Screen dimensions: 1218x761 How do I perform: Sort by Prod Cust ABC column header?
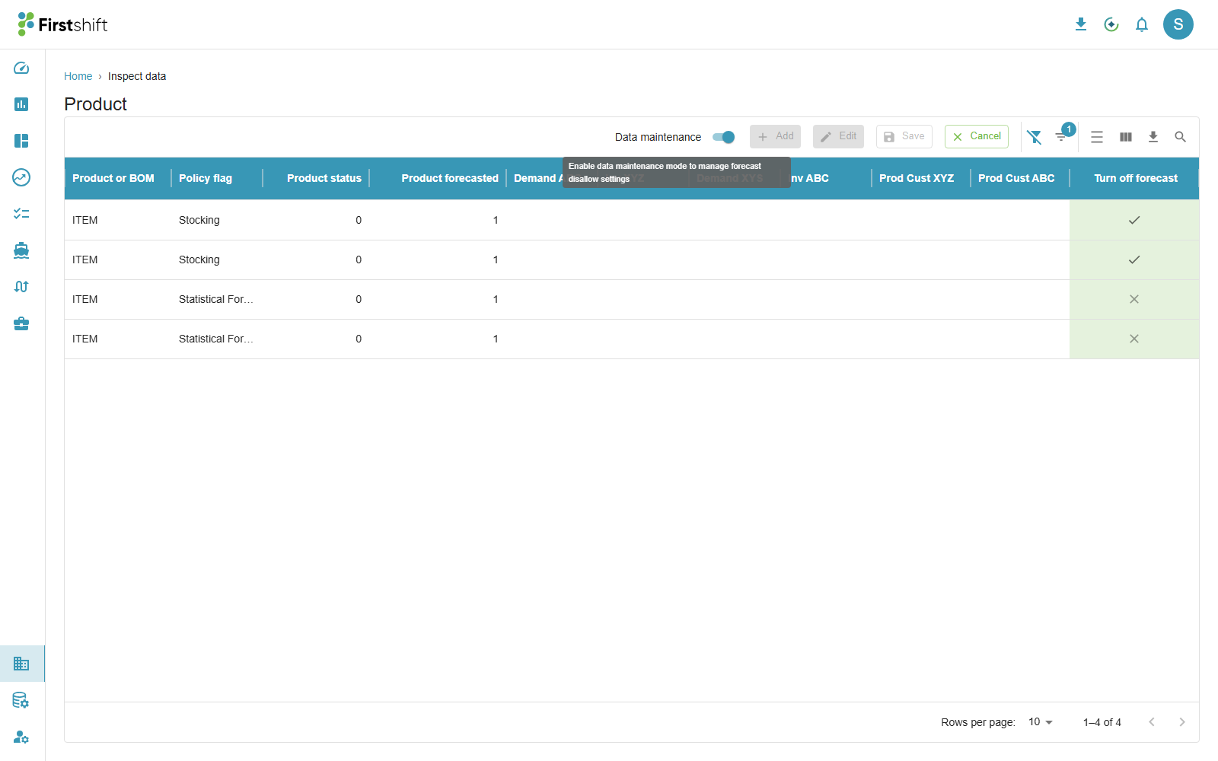(x=1016, y=178)
